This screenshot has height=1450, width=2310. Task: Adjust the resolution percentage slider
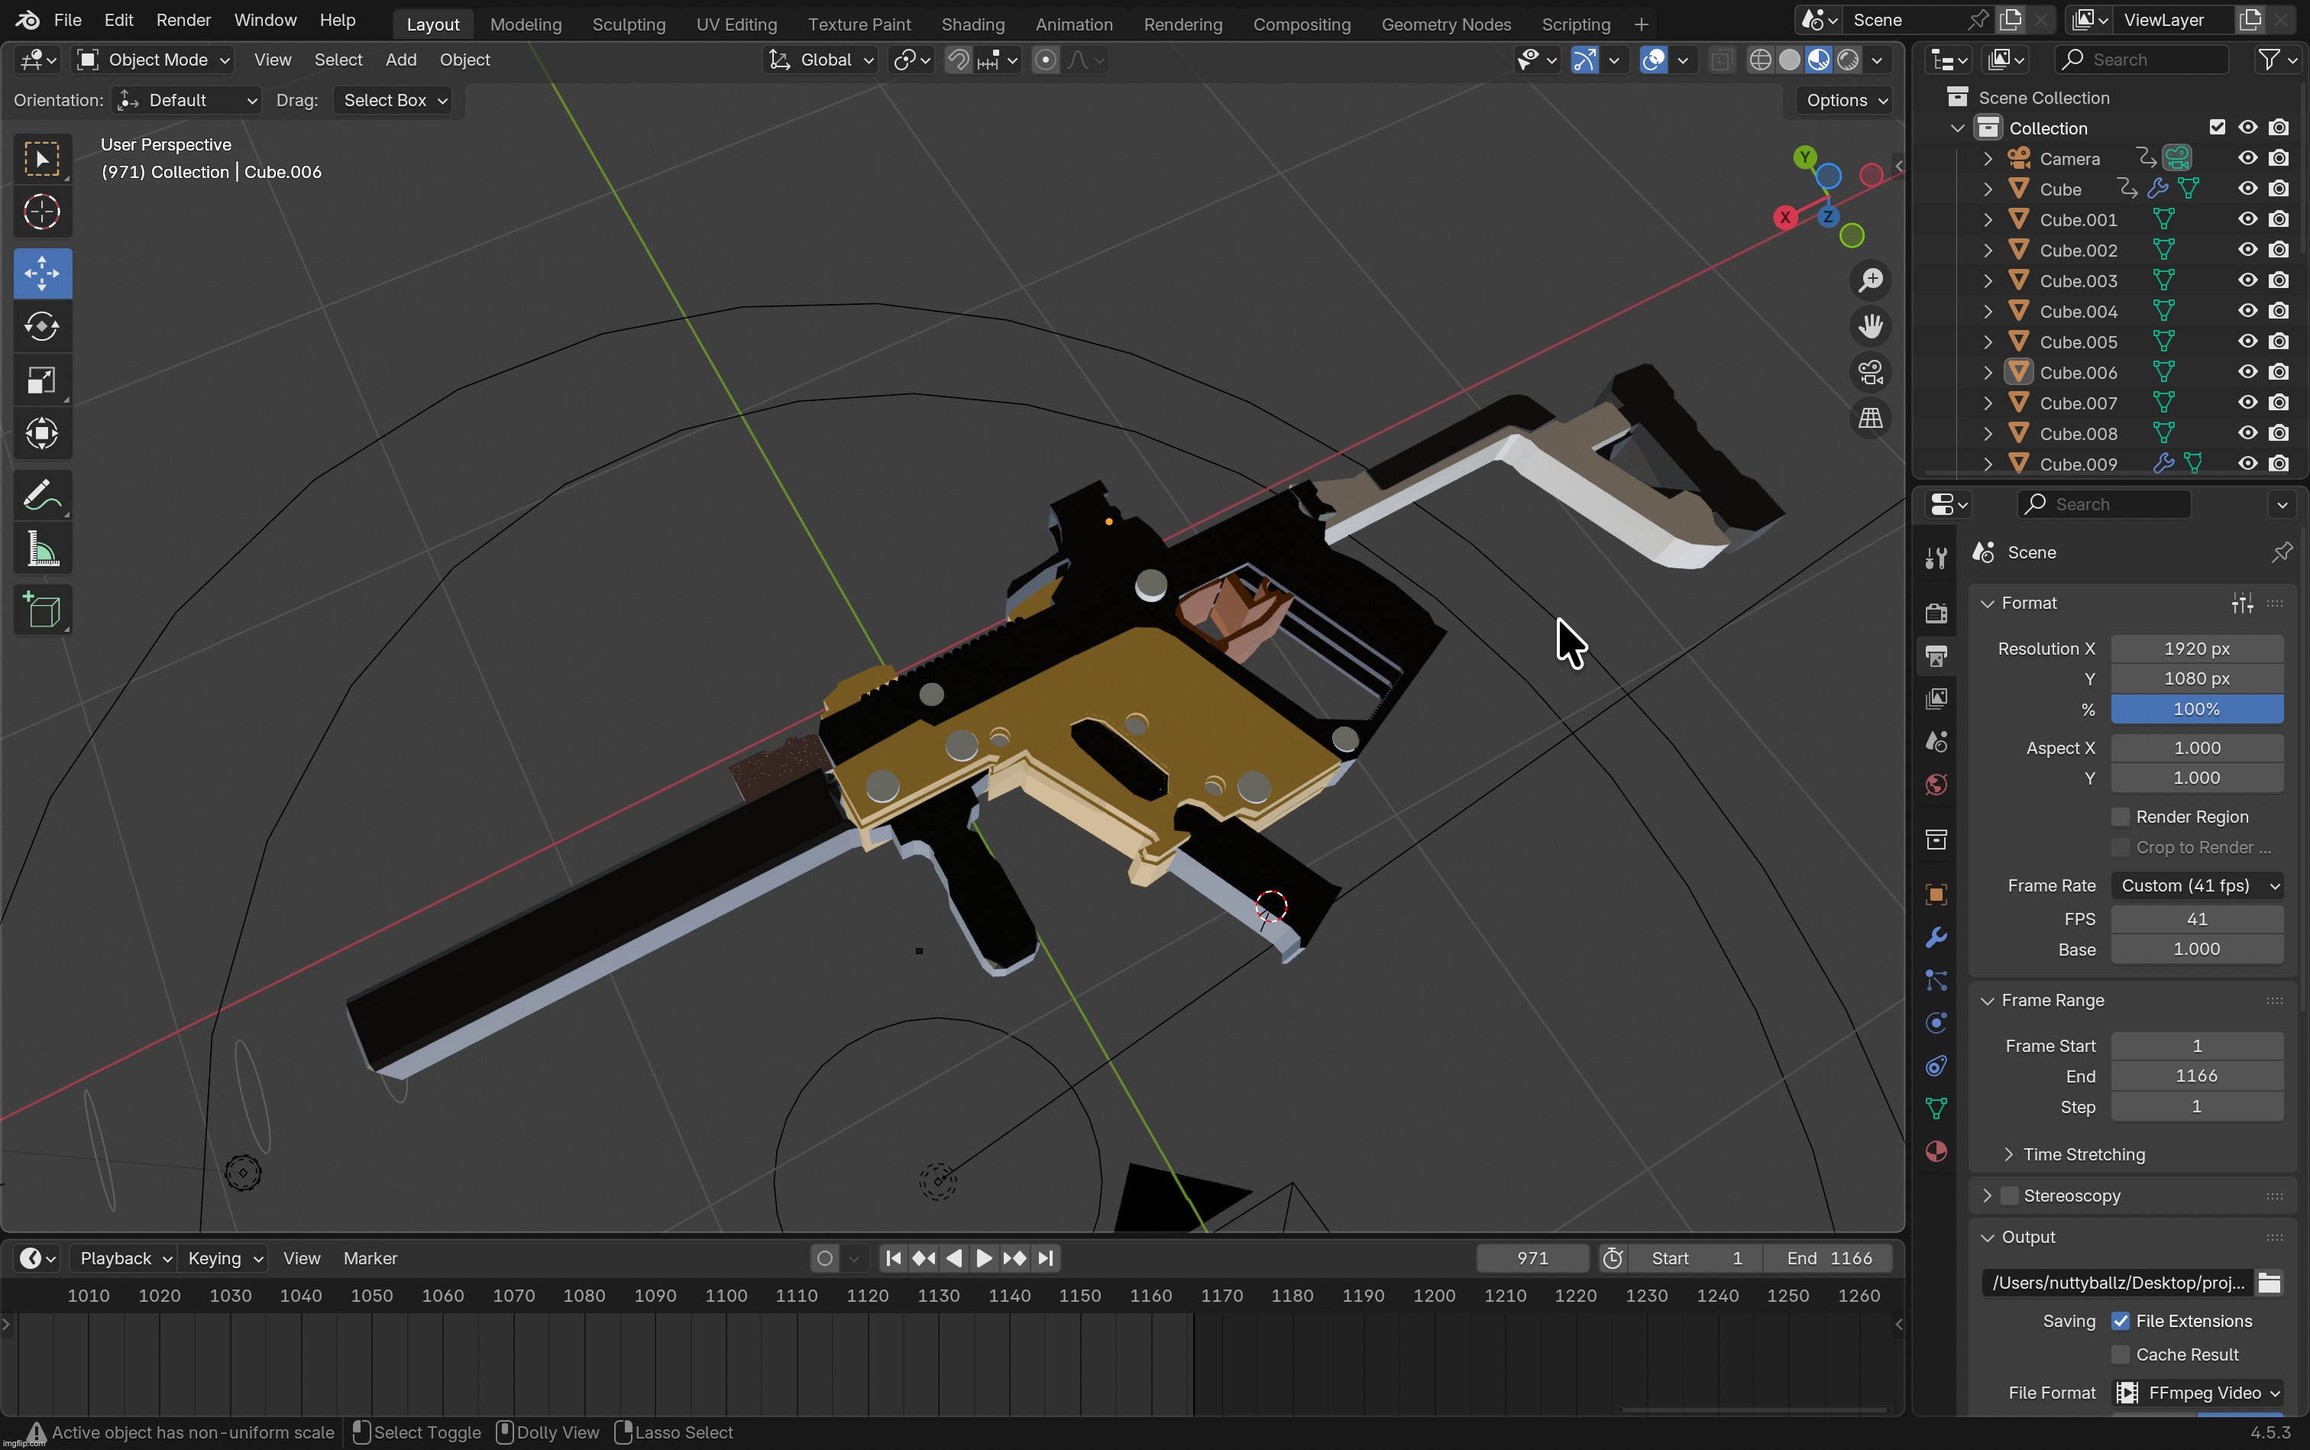[x=2196, y=709]
